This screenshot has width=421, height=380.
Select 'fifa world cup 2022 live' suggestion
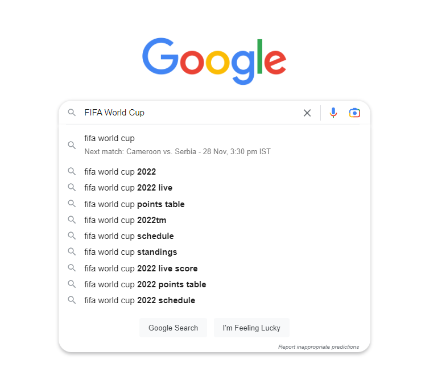(x=128, y=188)
